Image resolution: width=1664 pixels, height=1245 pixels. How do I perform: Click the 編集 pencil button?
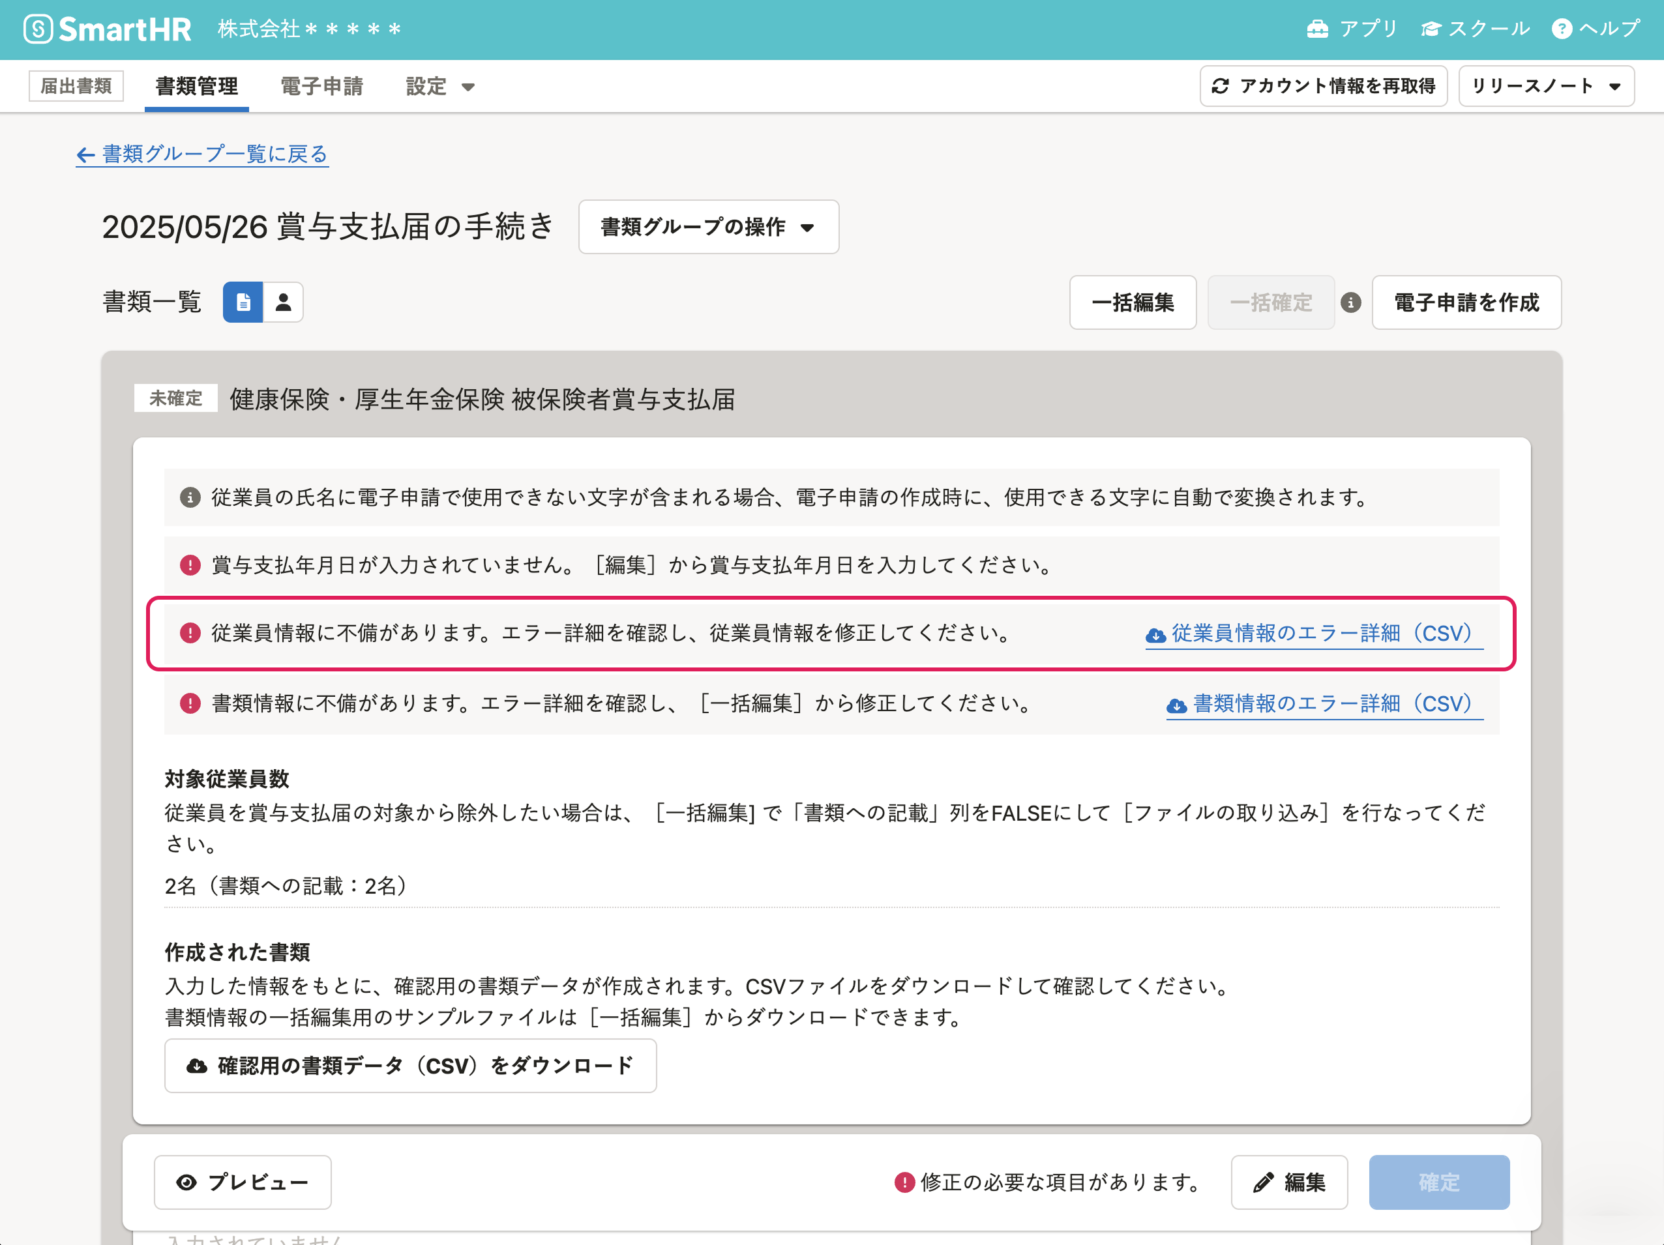[1288, 1182]
